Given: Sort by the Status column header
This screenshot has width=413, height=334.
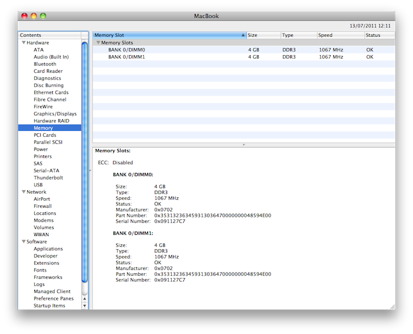Looking at the screenshot, I should tap(380, 35).
